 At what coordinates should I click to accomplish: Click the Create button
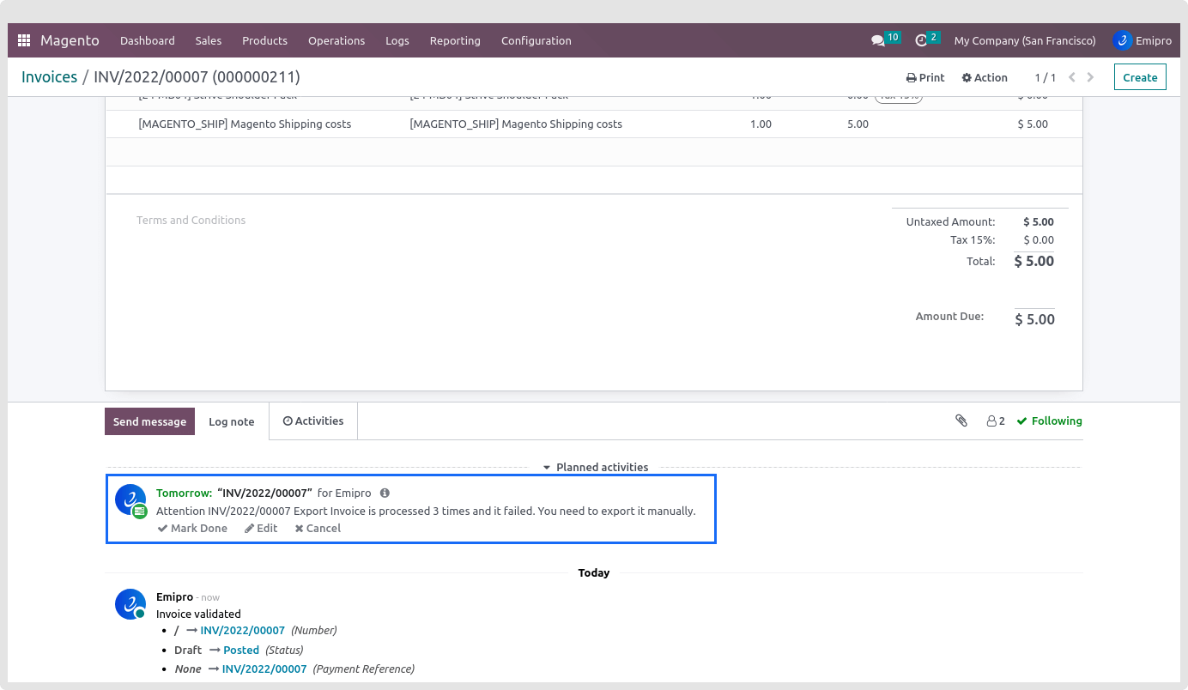1140,77
